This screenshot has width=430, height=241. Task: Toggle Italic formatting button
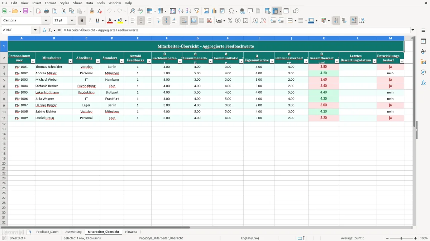tap(90, 21)
